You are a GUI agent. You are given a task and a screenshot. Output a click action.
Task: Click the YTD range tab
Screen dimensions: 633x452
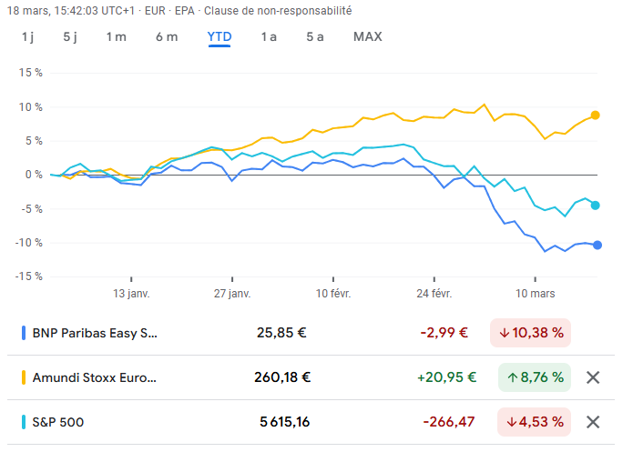[x=220, y=36]
